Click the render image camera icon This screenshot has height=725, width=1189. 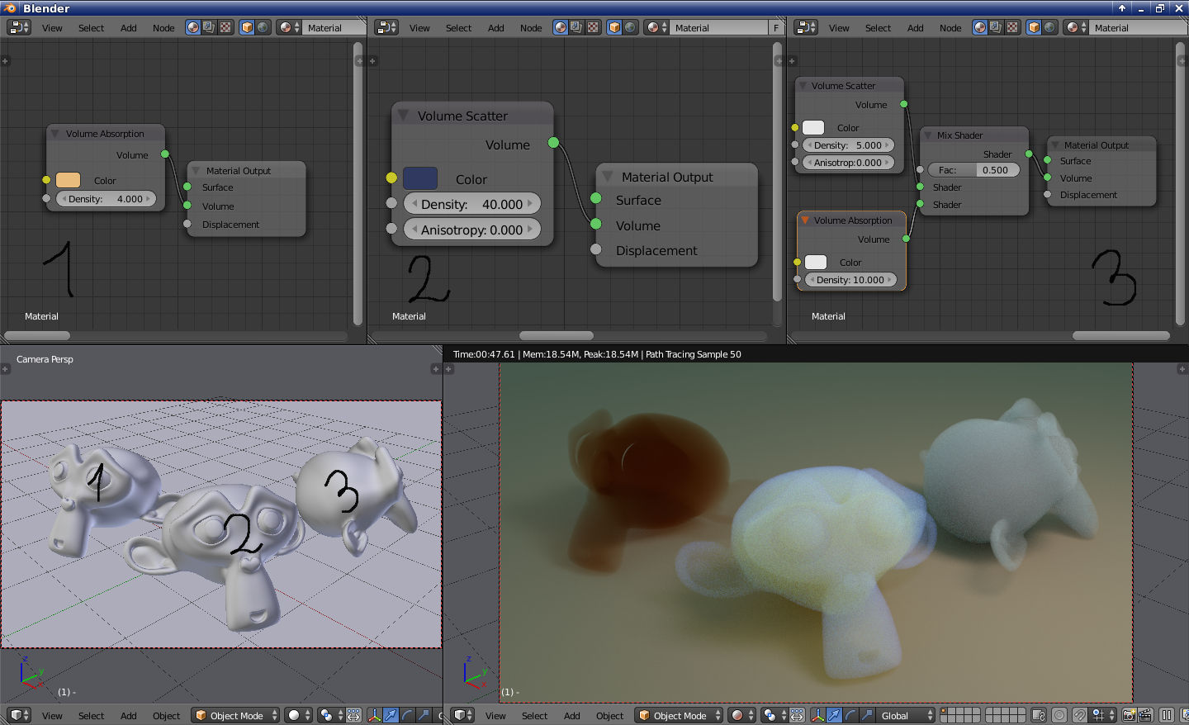1129,715
